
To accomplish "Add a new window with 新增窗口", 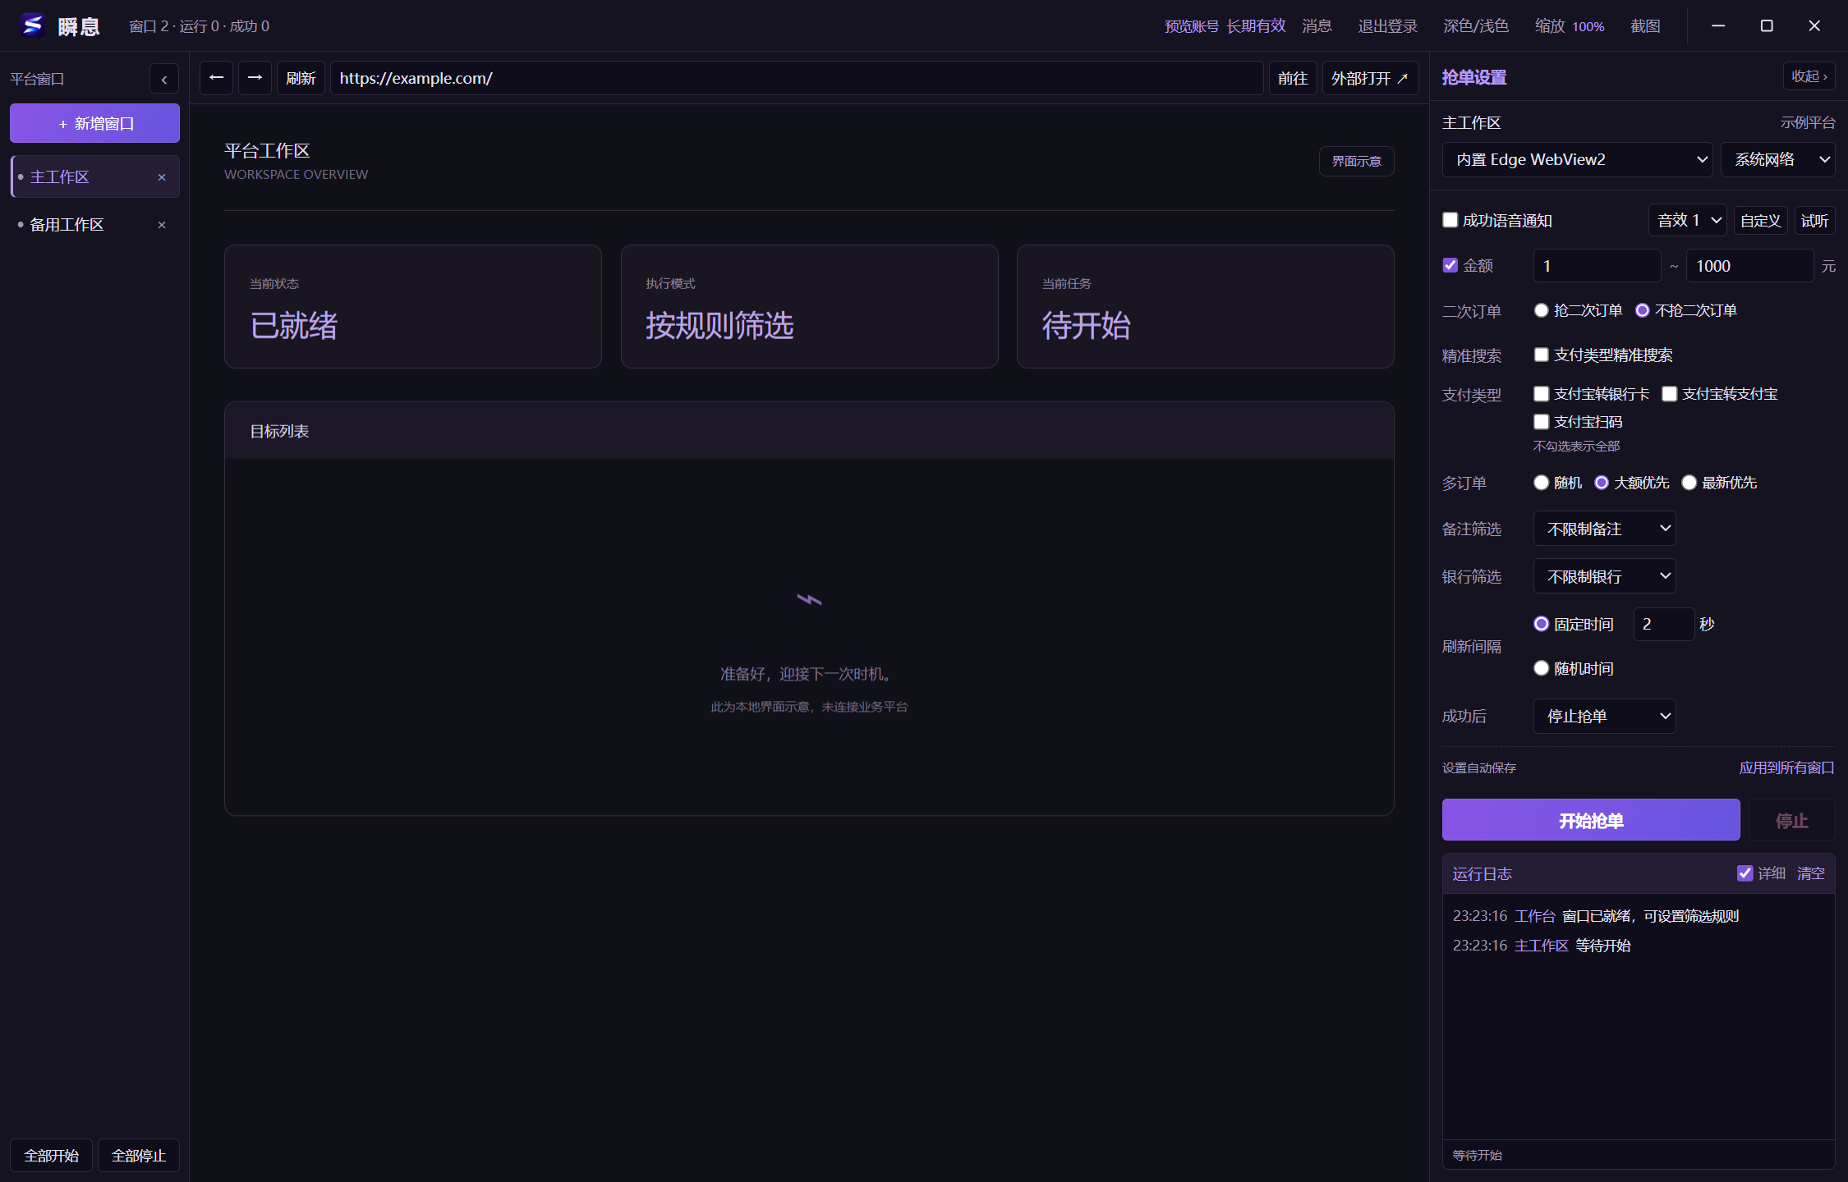I will (x=95, y=123).
